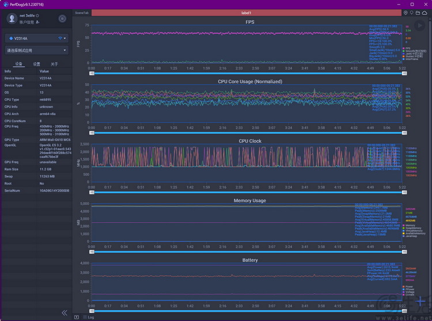Click CPU Clock left range handle

pos(92,192)
